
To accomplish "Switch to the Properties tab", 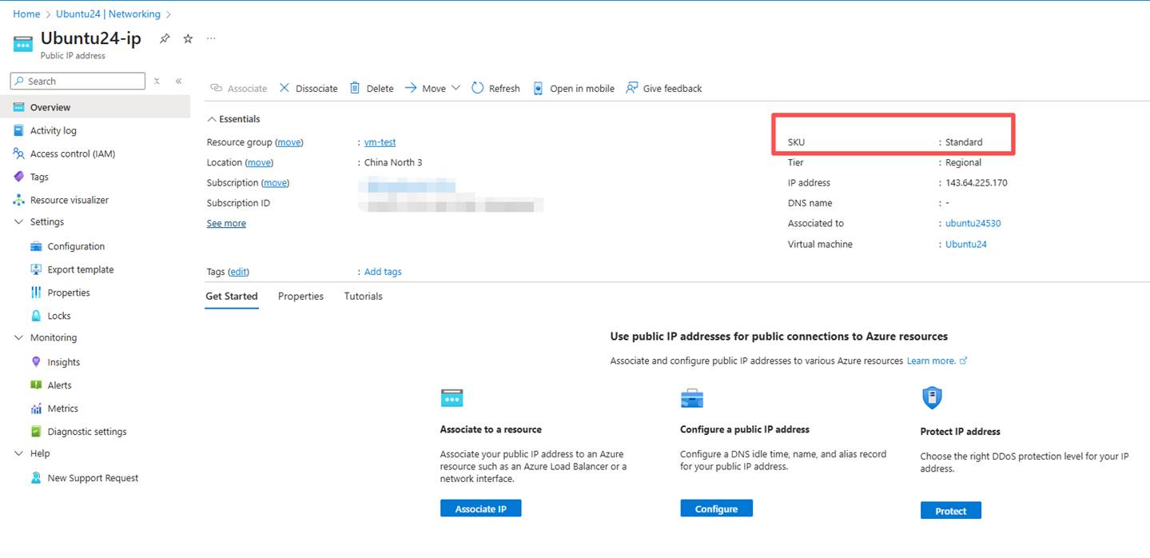I will pos(300,297).
